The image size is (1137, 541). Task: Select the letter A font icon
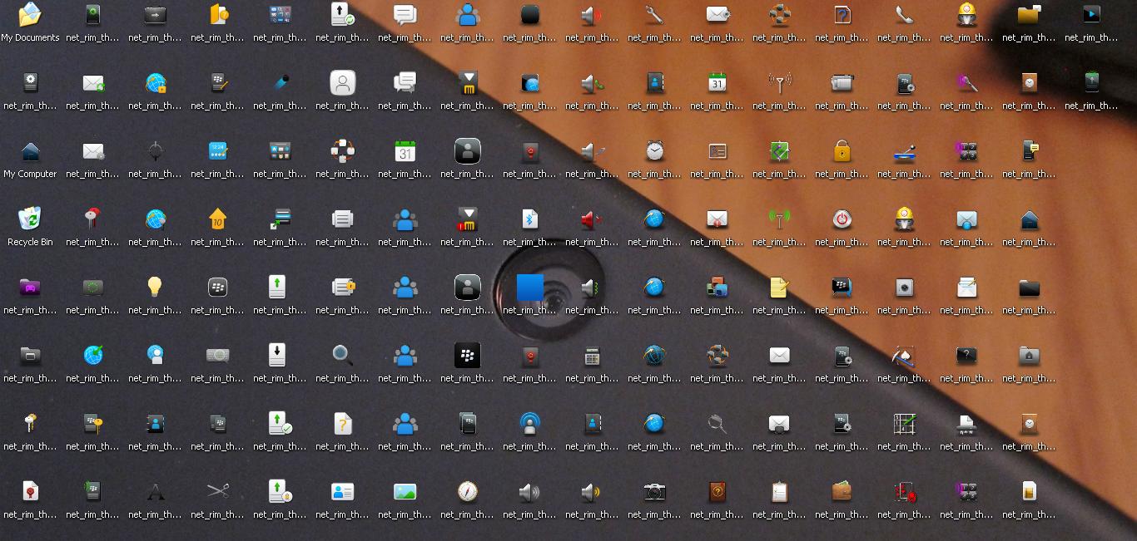[155, 492]
